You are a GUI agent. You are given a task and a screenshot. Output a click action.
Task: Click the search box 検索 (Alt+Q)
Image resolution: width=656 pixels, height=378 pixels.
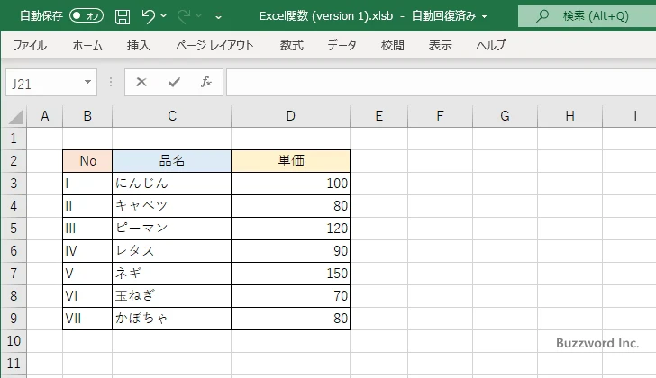click(587, 16)
